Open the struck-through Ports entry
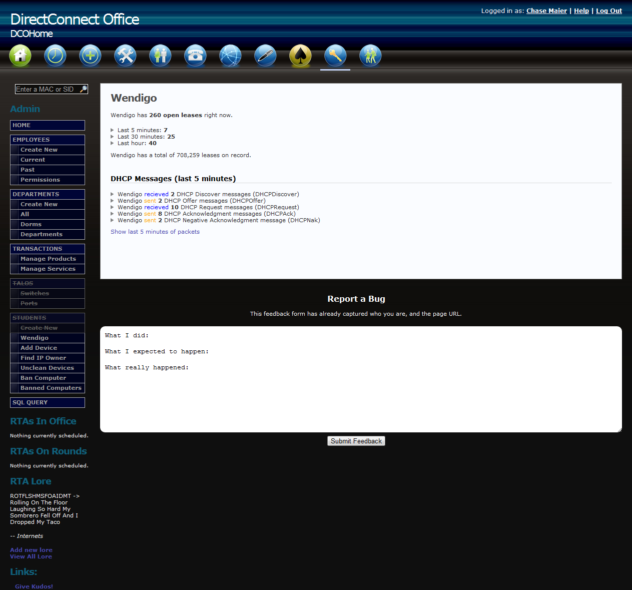Screen dimensions: 632x590 (48, 303)
